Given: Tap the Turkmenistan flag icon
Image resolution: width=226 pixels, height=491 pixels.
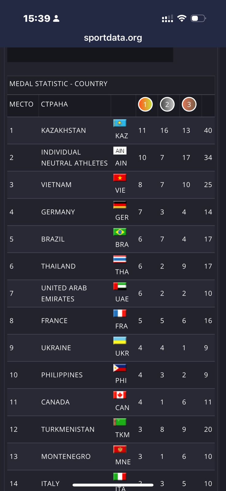Looking at the screenshot, I should [x=120, y=422].
